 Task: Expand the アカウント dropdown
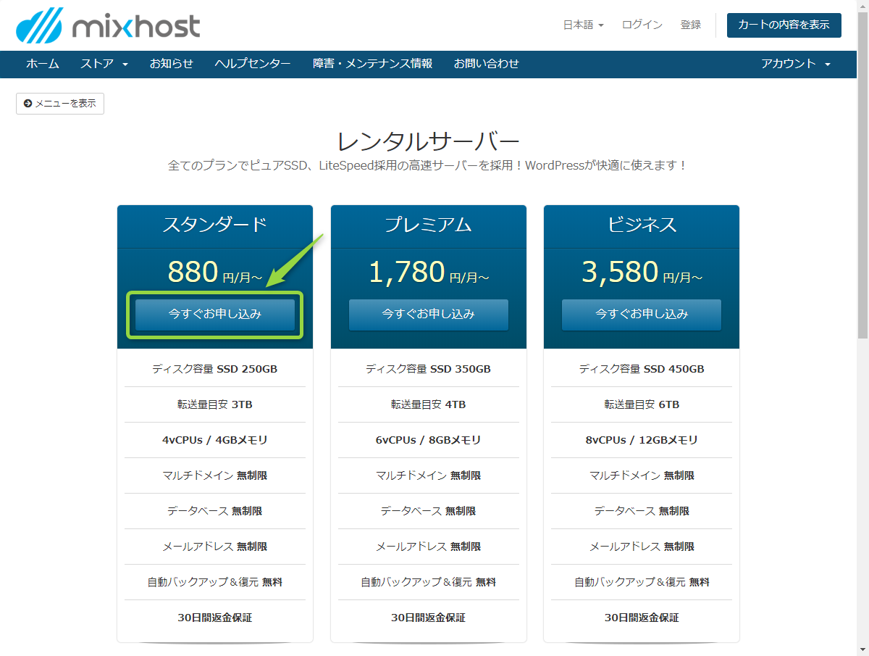coord(796,64)
